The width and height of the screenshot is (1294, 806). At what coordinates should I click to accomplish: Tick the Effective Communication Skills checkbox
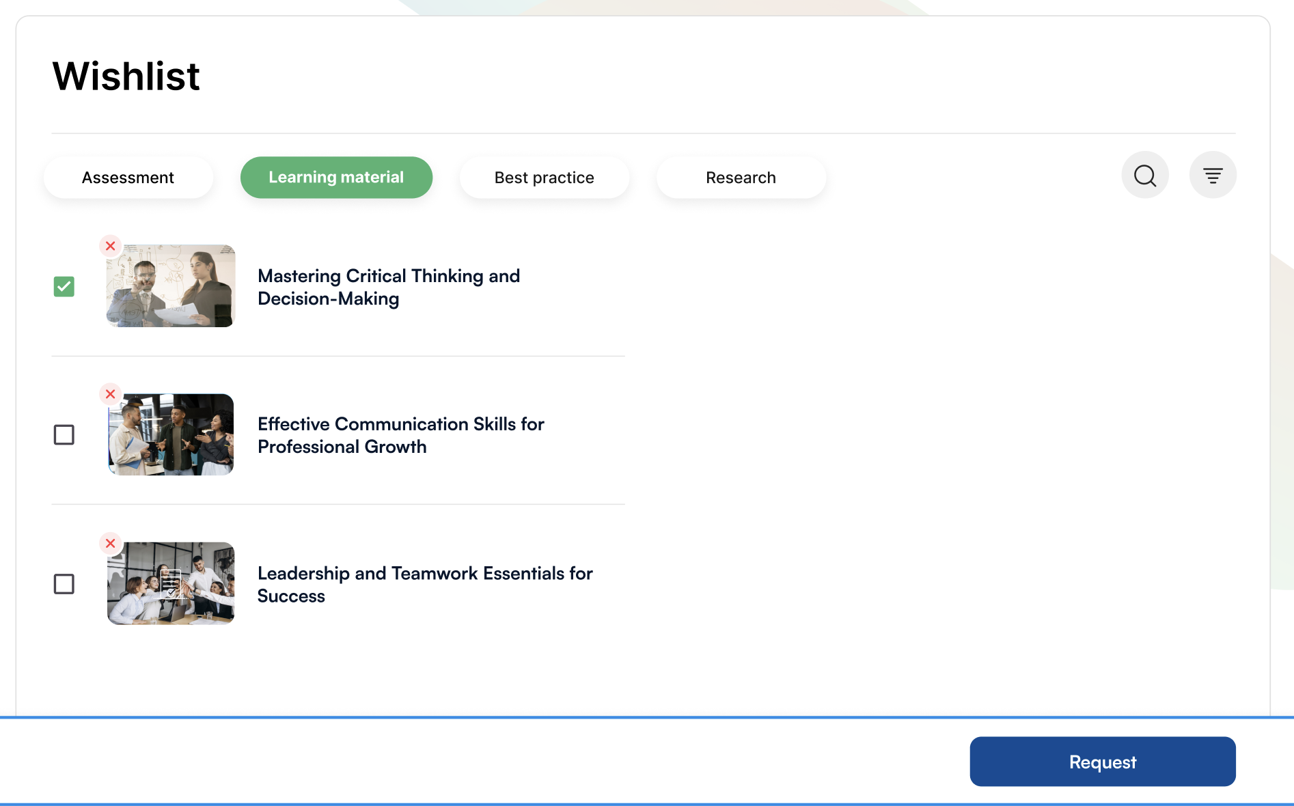[x=64, y=435]
